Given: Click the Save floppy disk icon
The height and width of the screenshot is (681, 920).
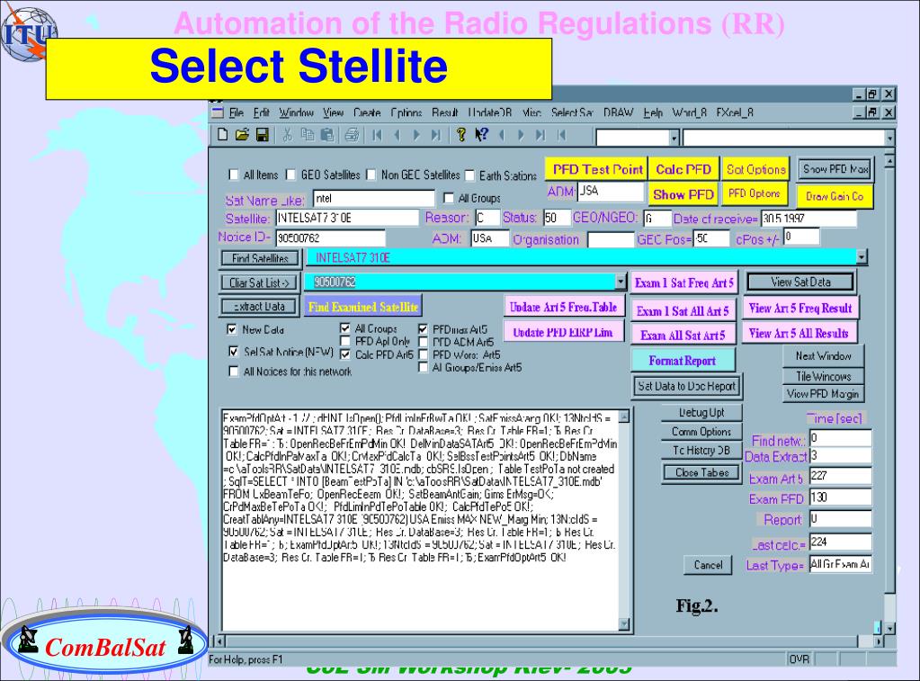Looking at the screenshot, I should (263, 135).
